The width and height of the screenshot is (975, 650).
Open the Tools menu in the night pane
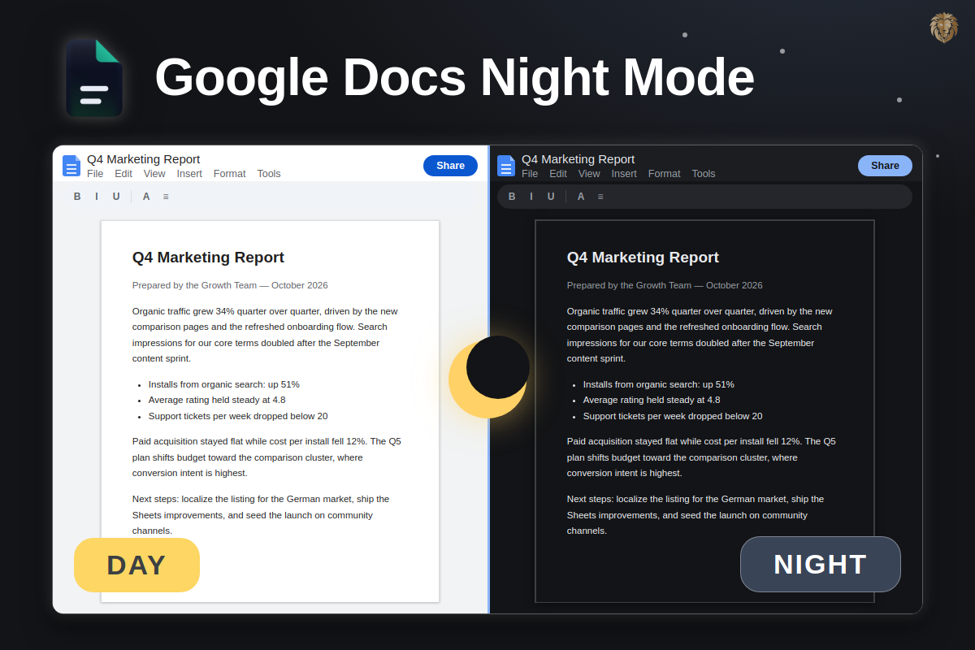pyautogui.click(x=704, y=174)
